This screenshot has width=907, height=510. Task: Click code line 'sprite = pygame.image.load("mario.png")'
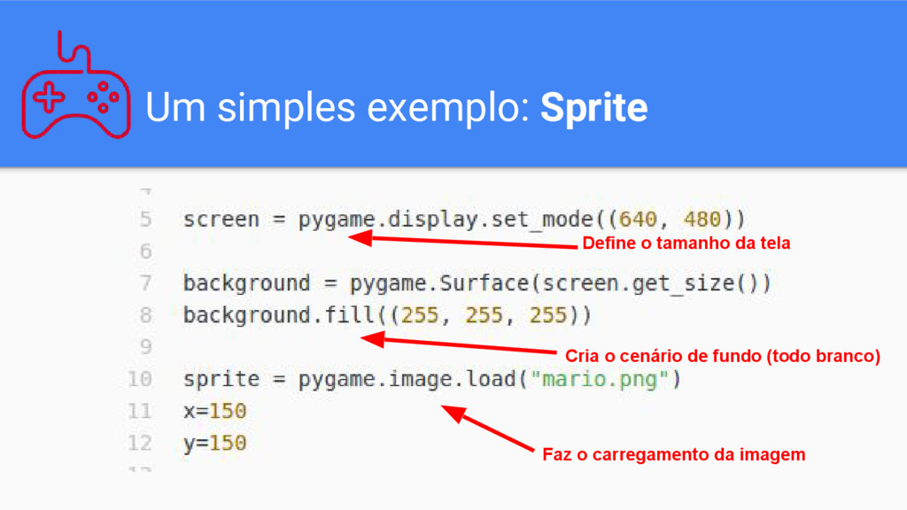pyautogui.click(x=432, y=379)
